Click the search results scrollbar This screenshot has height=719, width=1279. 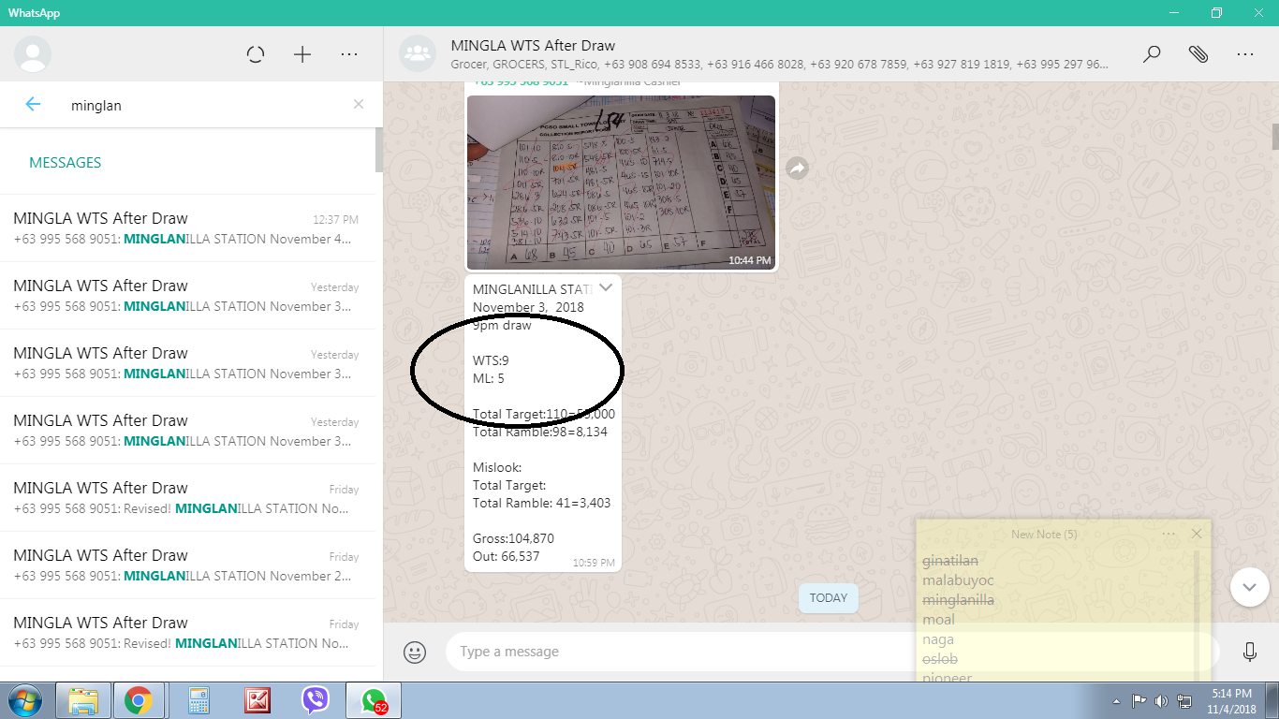(x=378, y=150)
